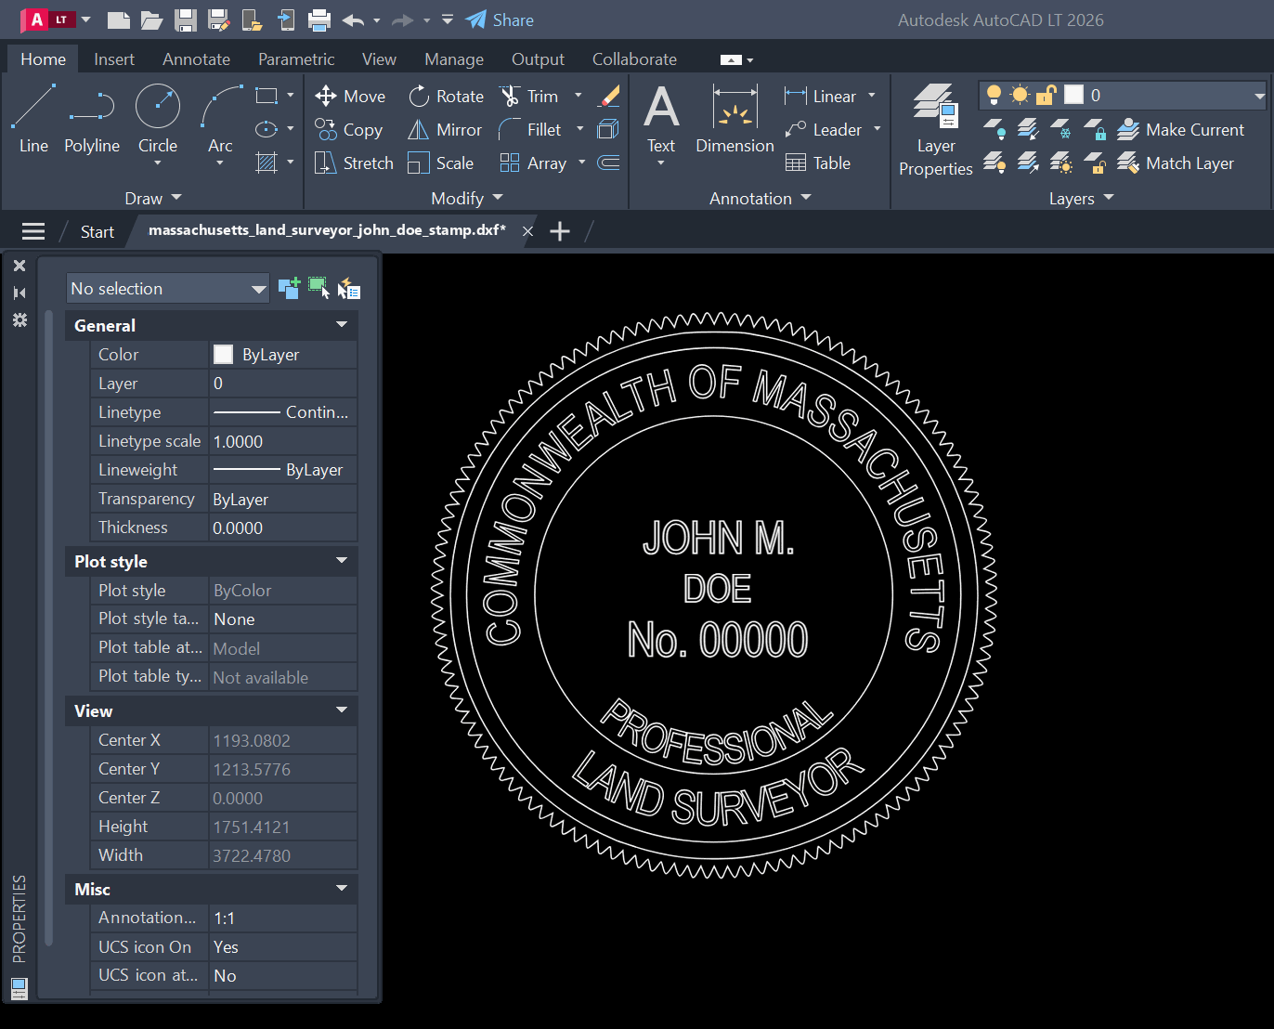Close the Properties palette
This screenshot has width=1274, height=1029.
pyautogui.click(x=19, y=266)
